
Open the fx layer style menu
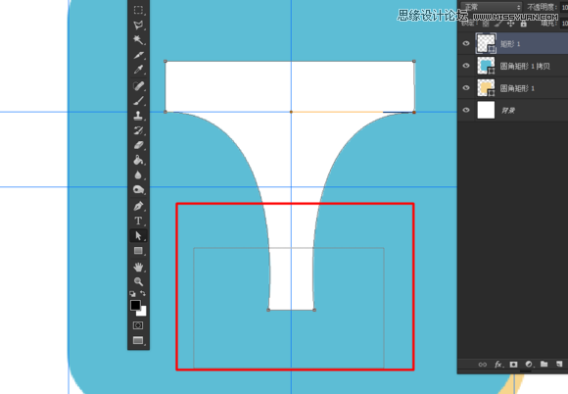tap(498, 365)
